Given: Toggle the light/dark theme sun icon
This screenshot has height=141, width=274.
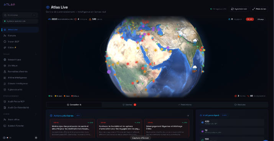Looking at the screenshot, I should tap(36, 138).
